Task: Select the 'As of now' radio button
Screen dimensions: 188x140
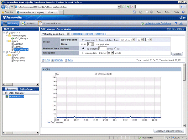Action: click(x=83, y=40)
